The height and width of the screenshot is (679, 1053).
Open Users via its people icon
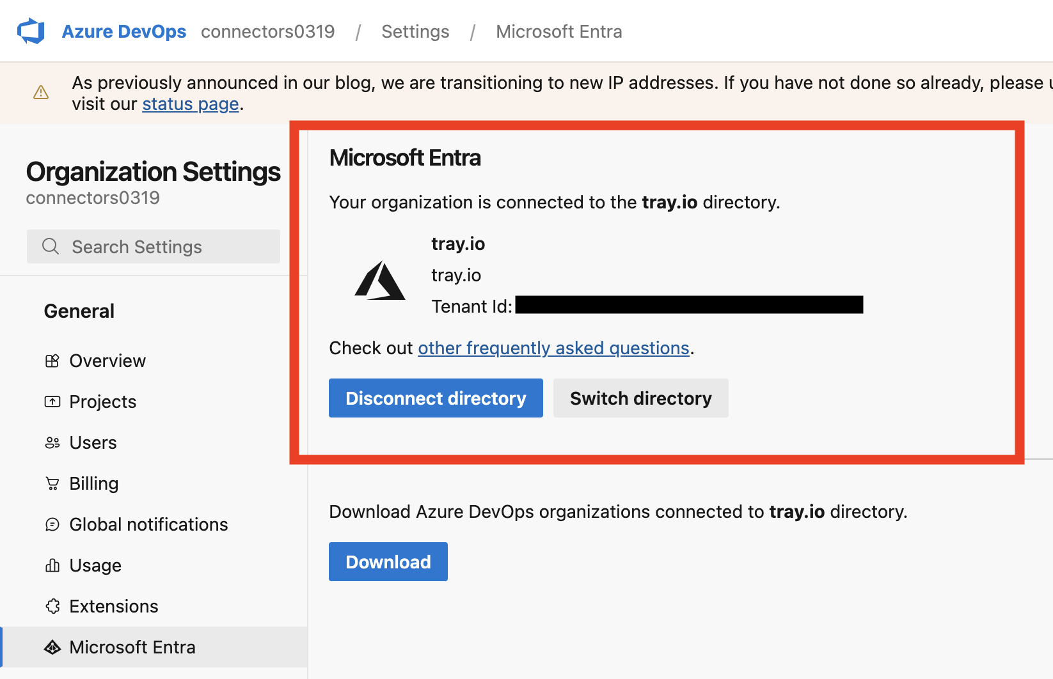pos(52,442)
